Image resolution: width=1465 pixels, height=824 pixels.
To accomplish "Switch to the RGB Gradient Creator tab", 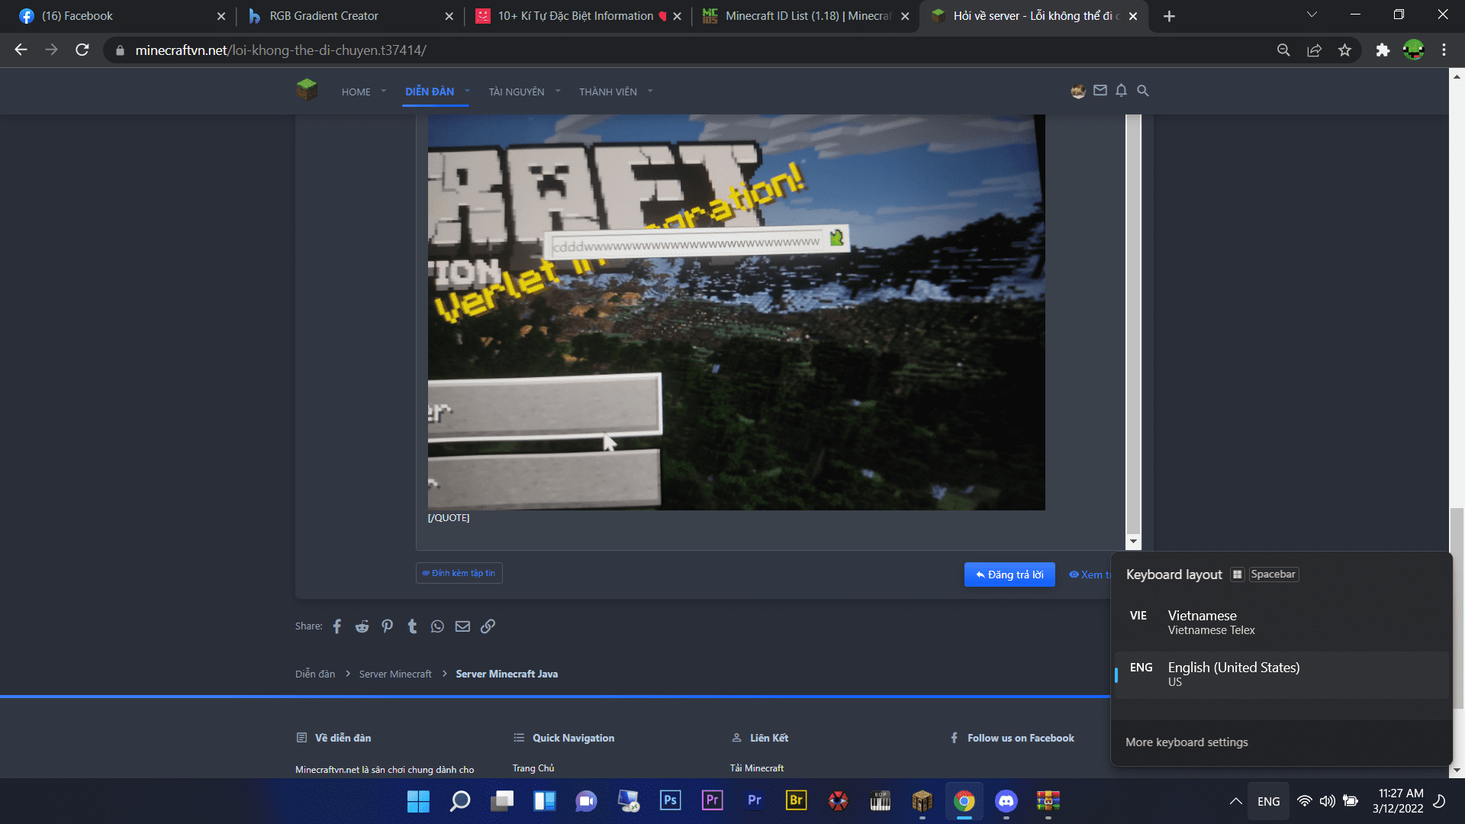I will click(x=349, y=16).
